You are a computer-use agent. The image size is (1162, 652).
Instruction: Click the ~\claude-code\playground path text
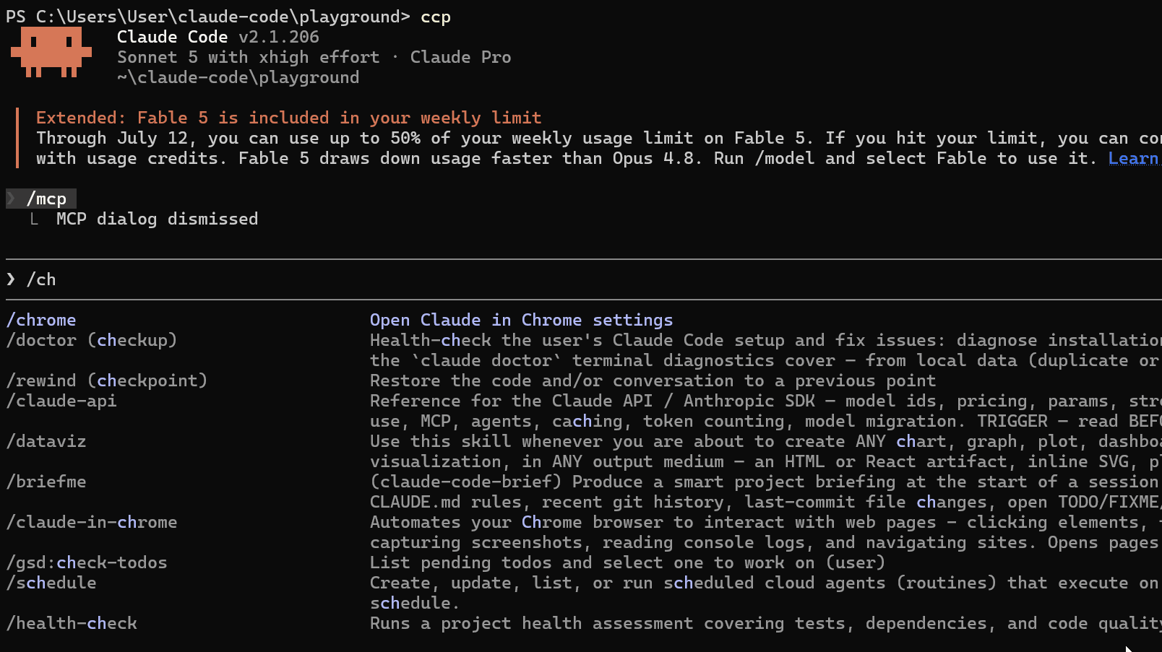point(238,77)
